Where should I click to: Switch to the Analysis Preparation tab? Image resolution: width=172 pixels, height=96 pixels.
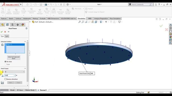pyautogui.click(x=101, y=19)
